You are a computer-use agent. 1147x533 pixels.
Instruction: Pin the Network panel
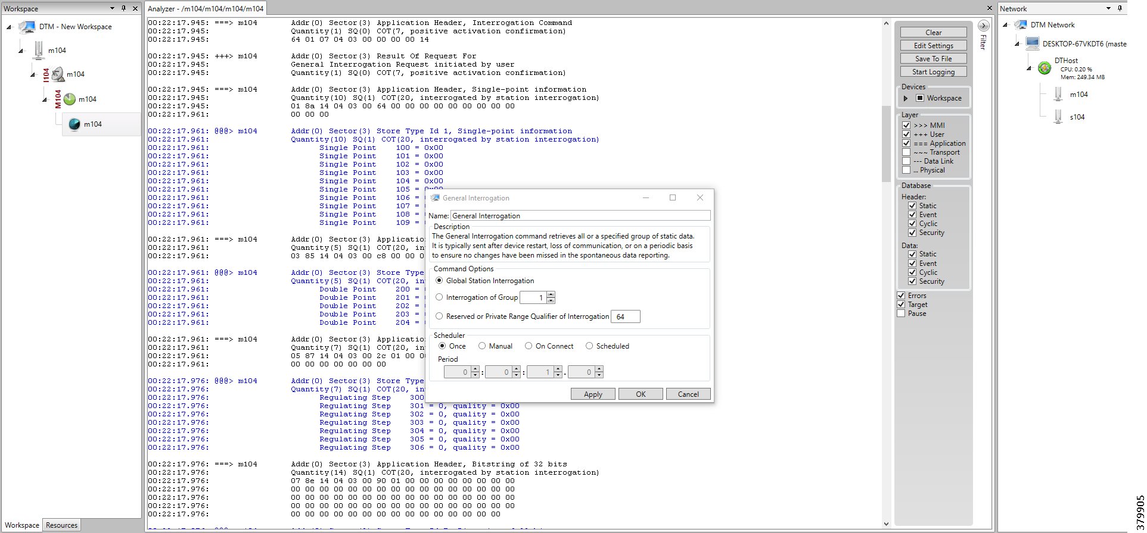pyautogui.click(x=1120, y=8)
